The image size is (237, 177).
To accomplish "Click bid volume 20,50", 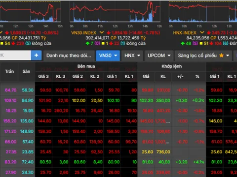I will 97,100.
